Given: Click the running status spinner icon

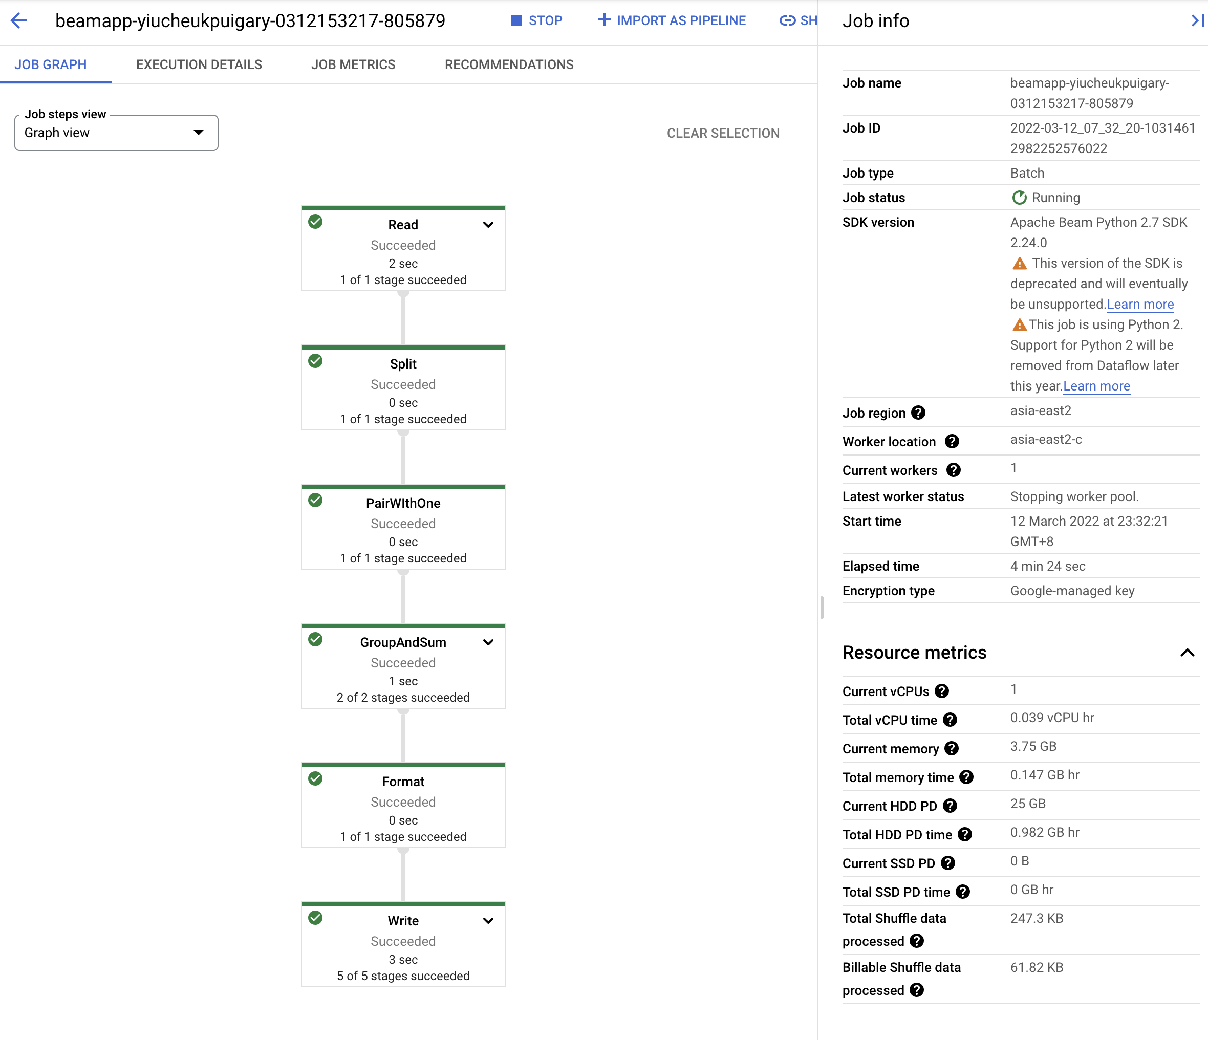Looking at the screenshot, I should (x=1020, y=197).
